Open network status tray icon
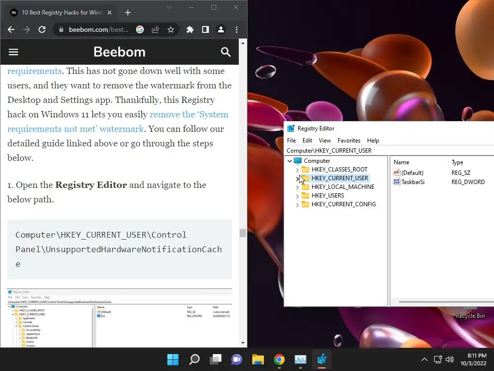 438,359
